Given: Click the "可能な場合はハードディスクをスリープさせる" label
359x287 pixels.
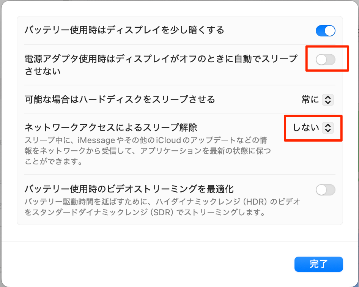Looking at the screenshot, I should pos(120,100).
